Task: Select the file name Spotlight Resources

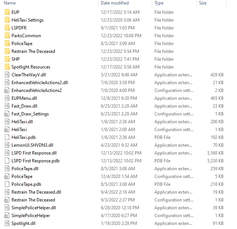Action: [x=31, y=67]
